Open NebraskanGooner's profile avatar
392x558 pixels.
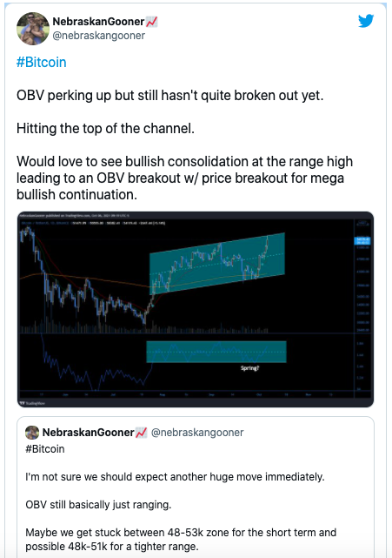(x=33, y=29)
